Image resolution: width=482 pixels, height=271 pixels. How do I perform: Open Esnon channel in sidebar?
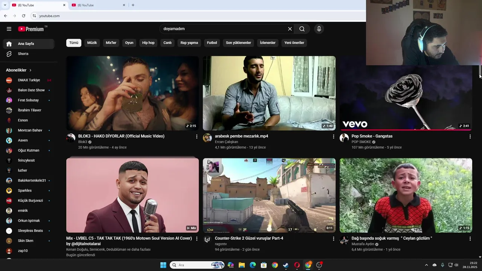tap(29, 120)
